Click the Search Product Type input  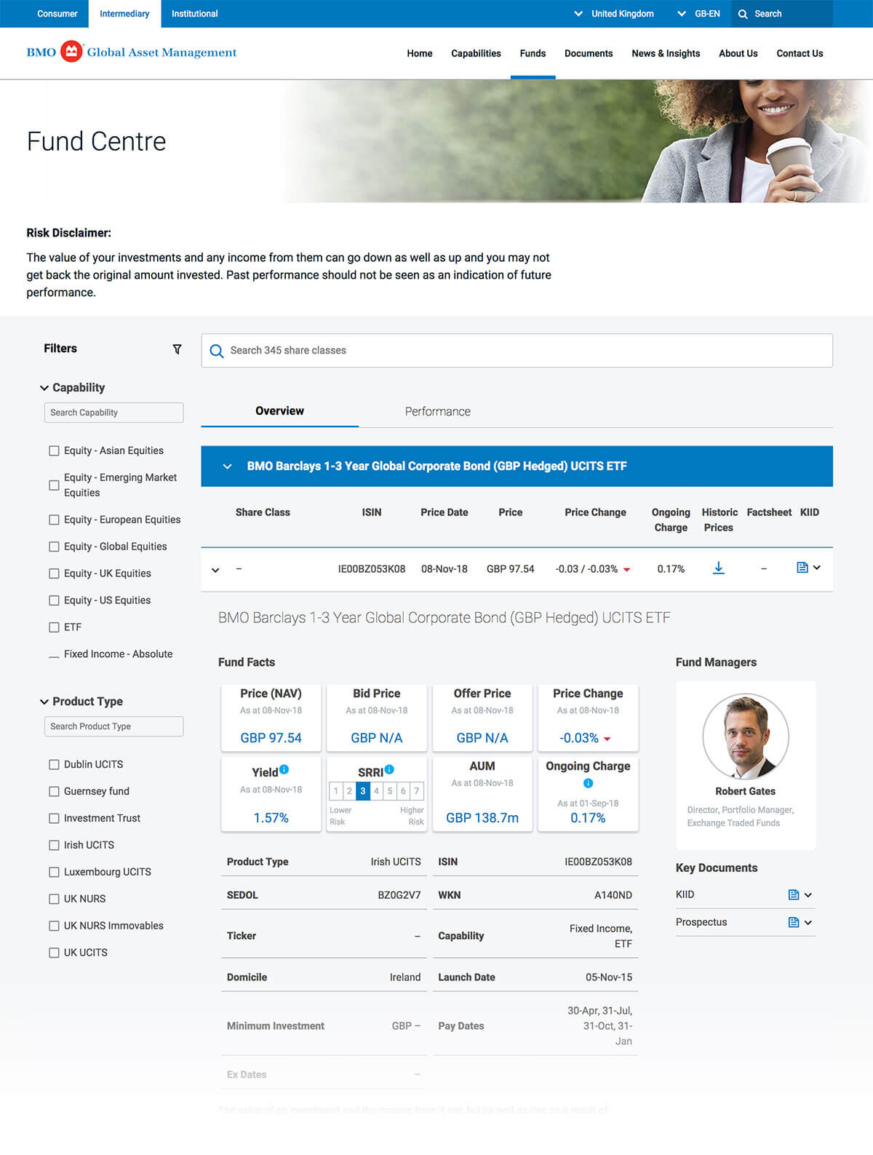113,726
